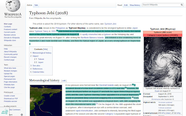Click Create a book
The image size is (186, 116).
[9, 96]
